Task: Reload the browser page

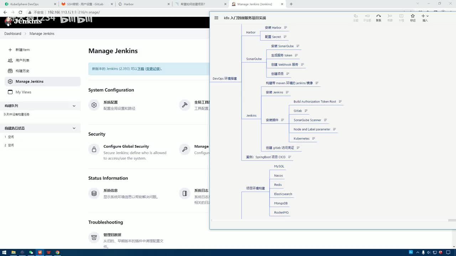Action: click(21, 12)
